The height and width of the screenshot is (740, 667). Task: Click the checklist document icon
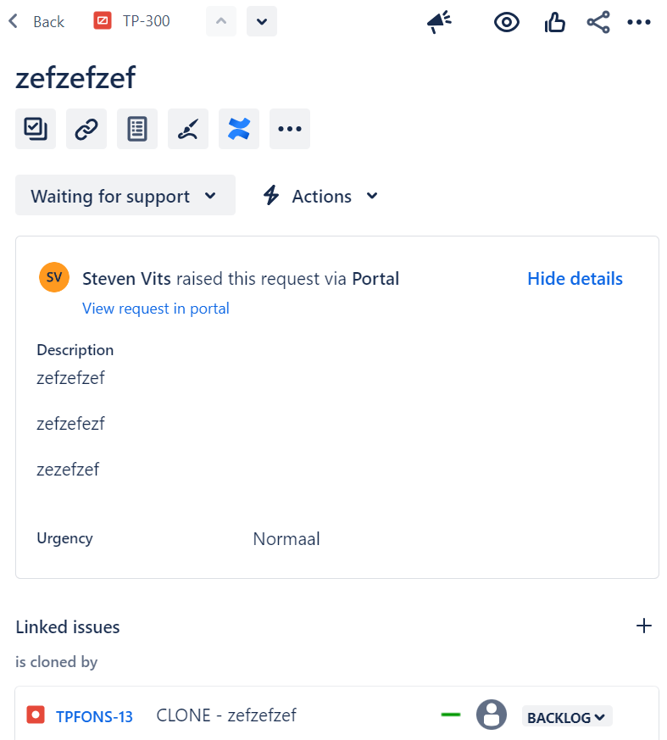(x=137, y=129)
